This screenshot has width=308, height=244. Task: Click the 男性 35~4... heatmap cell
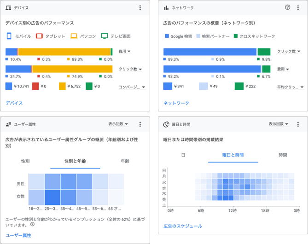[x=68, y=181]
